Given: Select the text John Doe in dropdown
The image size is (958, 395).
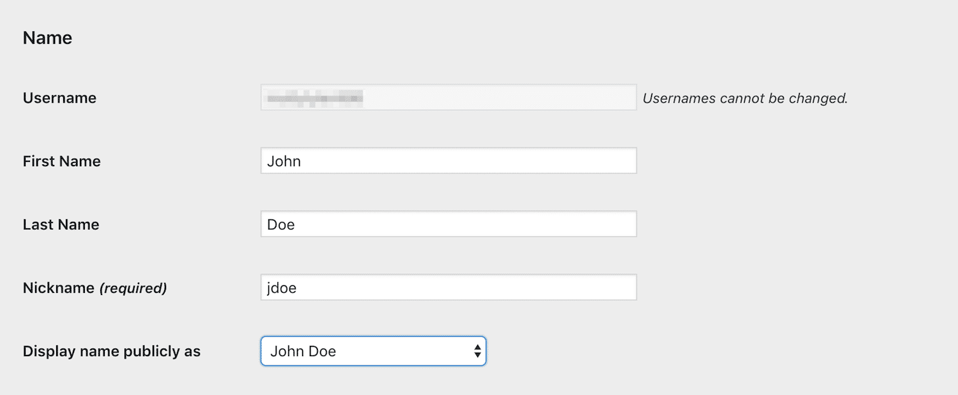Looking at the screenshot, I should (301, 351).
